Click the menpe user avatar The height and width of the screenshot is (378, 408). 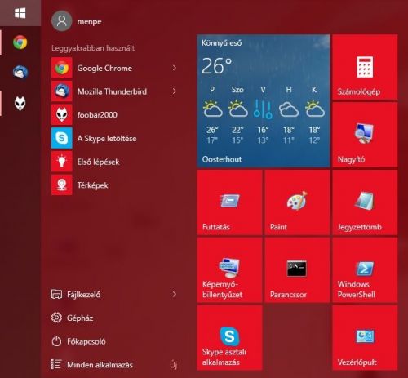tap(62, 20)
